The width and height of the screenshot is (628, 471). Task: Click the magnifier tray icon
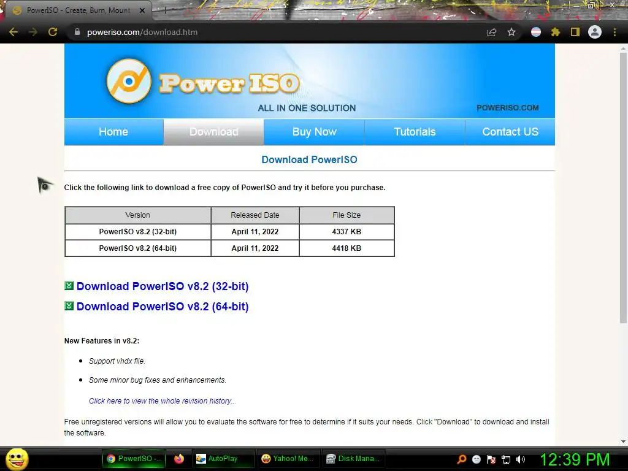pos(462,459)
